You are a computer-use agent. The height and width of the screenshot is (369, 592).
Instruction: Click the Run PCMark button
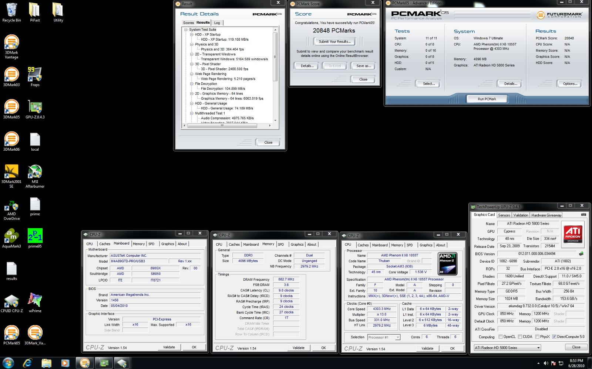coord(487,99)
